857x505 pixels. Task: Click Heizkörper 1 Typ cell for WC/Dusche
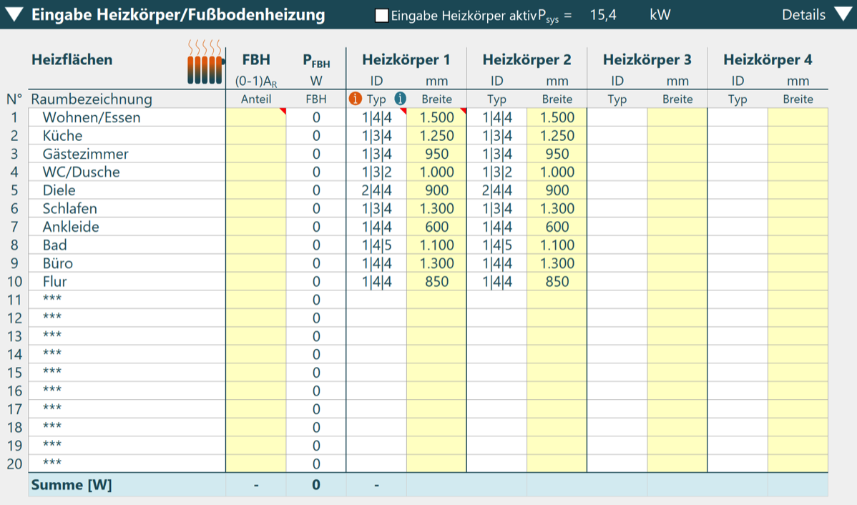coord(376,172)
